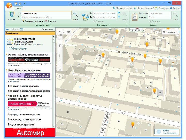Expand the Заметки group launcher
This screenshot has width=186, height=140.
coord(179,25)
